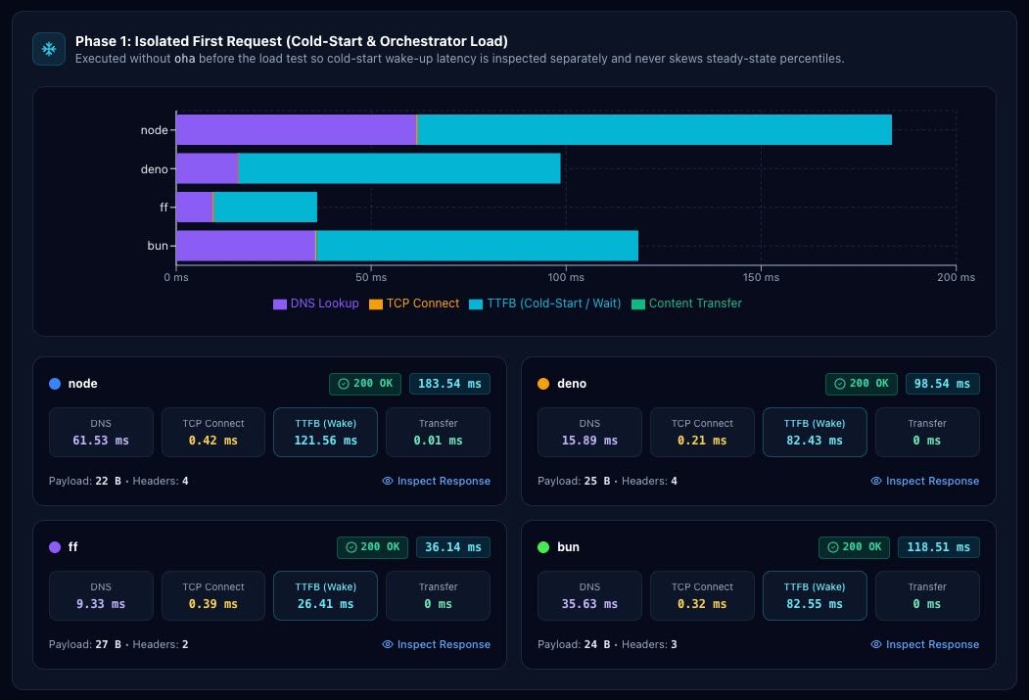Click the eye icon in deno's Inspect Response
The height and width of the screenshot is (700, 1029).
click(x=876, y=481)
